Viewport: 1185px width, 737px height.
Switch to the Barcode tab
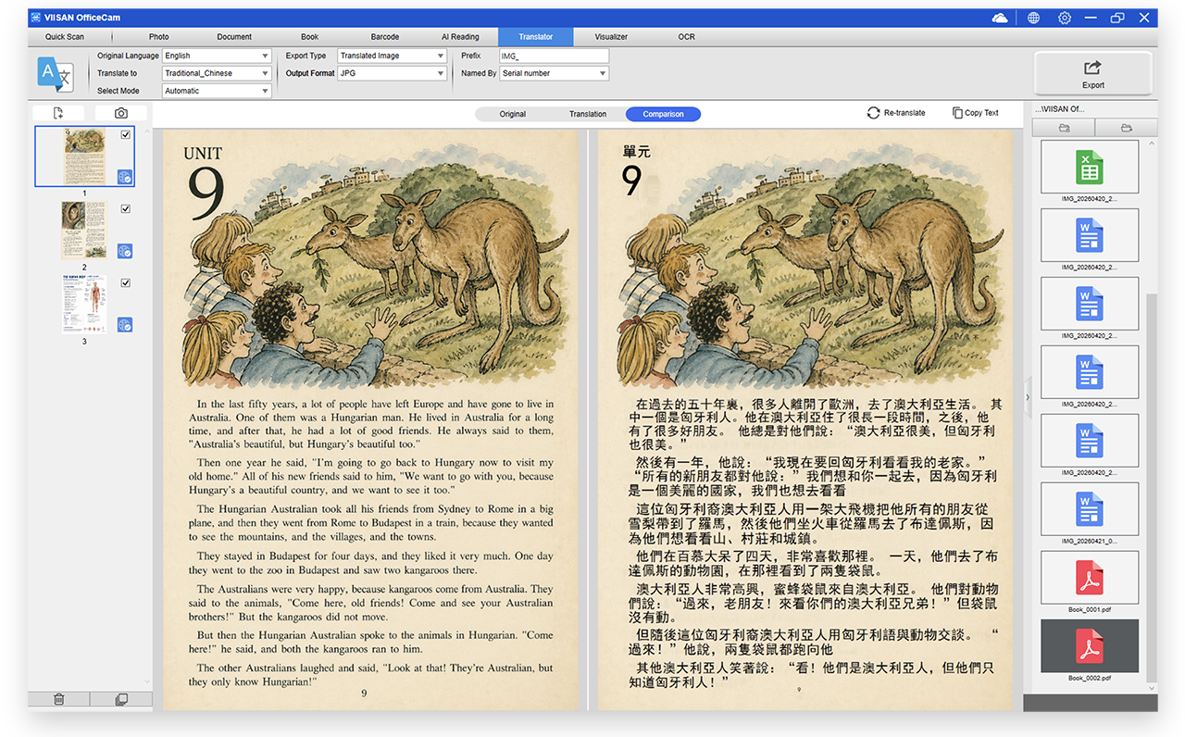(385, 37)
